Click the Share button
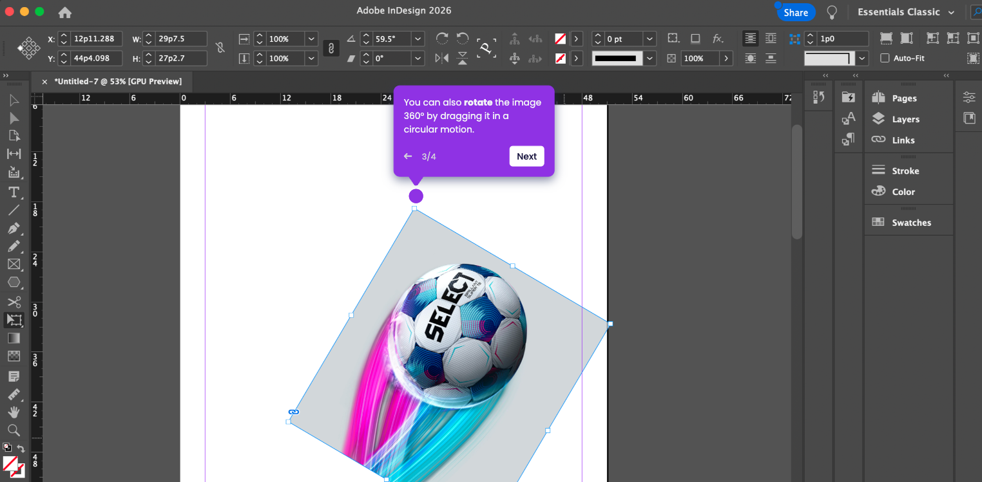 click(796, 12)
